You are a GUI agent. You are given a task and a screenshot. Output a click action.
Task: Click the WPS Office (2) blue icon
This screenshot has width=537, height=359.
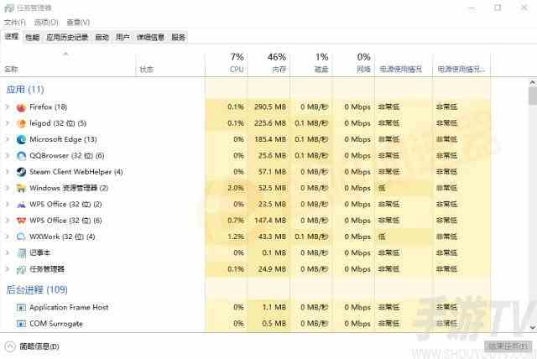21,205
